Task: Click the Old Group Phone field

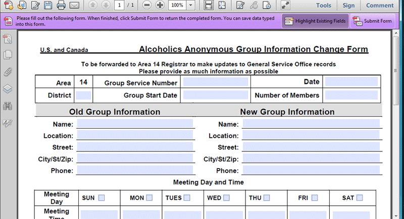Action: coord(135,170)
